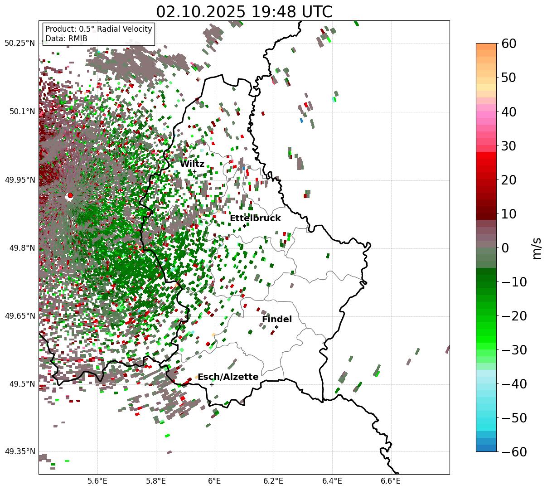The height and width of the screenshot is (490, 547).
Task: Click the 5.6°E longitude label
Action: (97, 481)
